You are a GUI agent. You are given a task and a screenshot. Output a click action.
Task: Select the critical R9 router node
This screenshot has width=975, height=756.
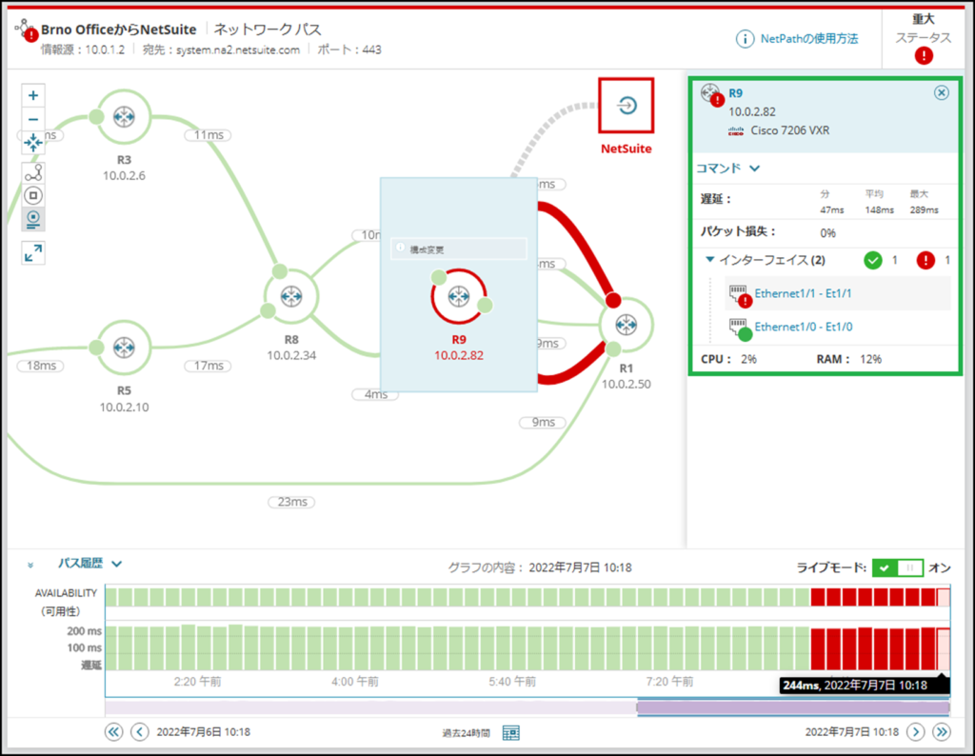[459, 296]
